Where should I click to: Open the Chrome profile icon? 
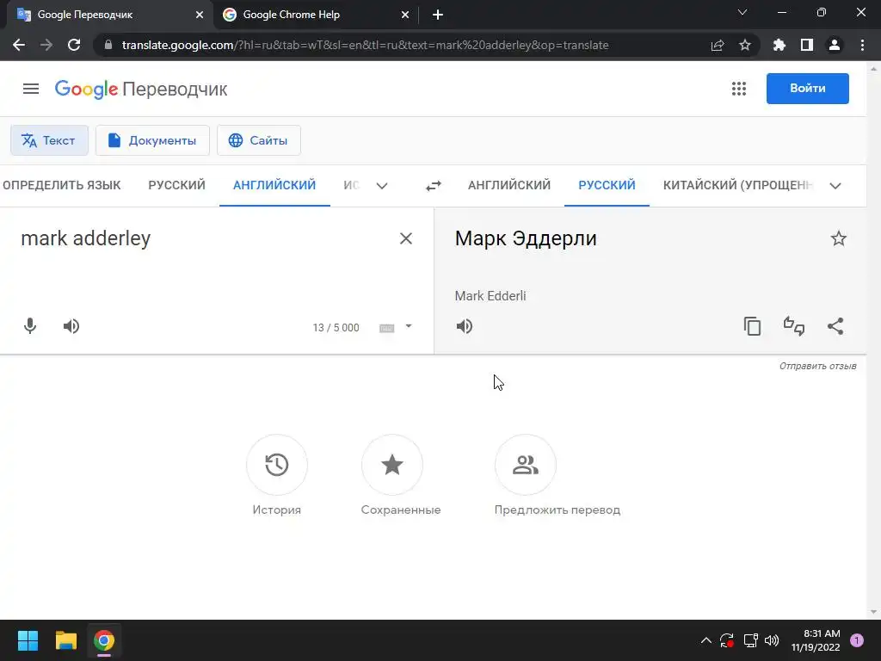click(835, 45)
